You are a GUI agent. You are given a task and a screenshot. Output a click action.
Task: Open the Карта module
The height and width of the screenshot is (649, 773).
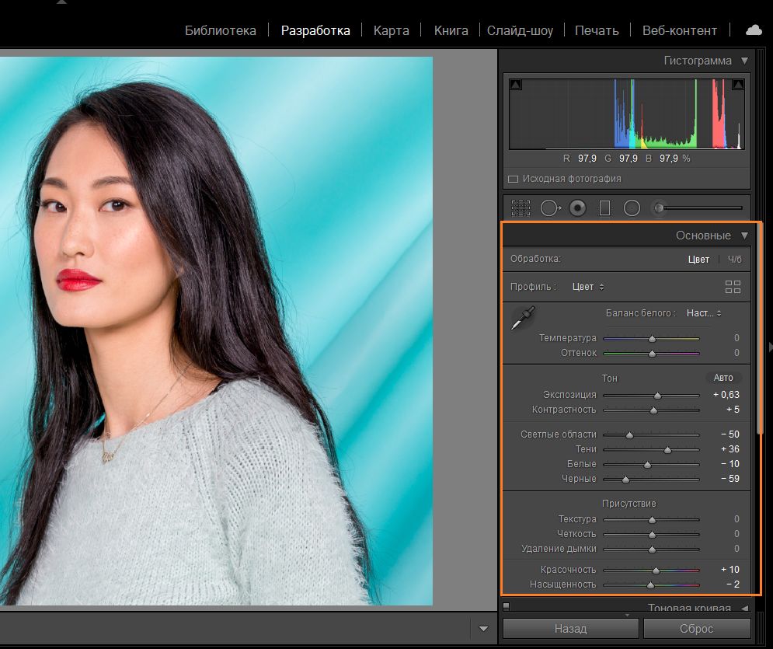coord(391,30)
